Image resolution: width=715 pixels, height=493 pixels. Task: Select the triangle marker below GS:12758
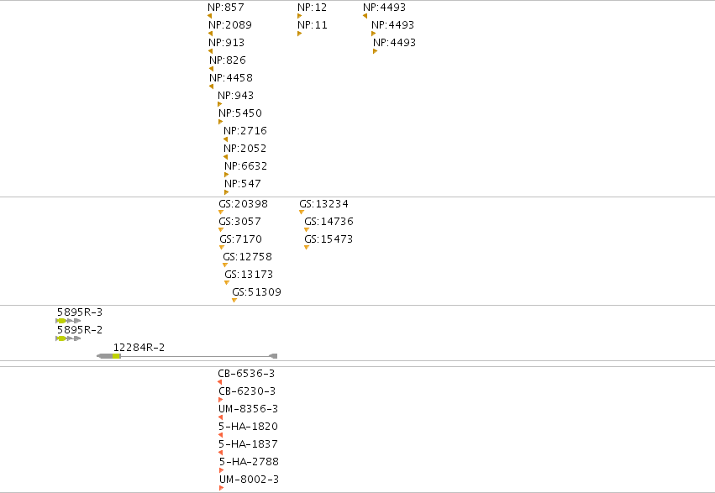pos(225,265)
